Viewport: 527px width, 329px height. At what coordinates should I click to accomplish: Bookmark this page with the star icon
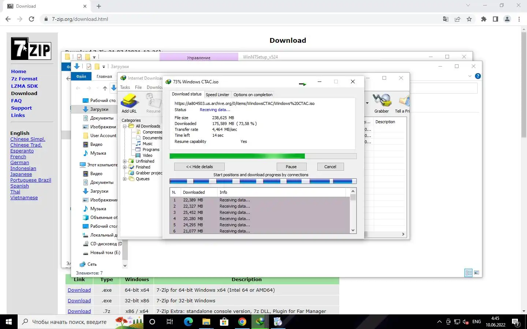pyautogui.click(x=469, y=19)
